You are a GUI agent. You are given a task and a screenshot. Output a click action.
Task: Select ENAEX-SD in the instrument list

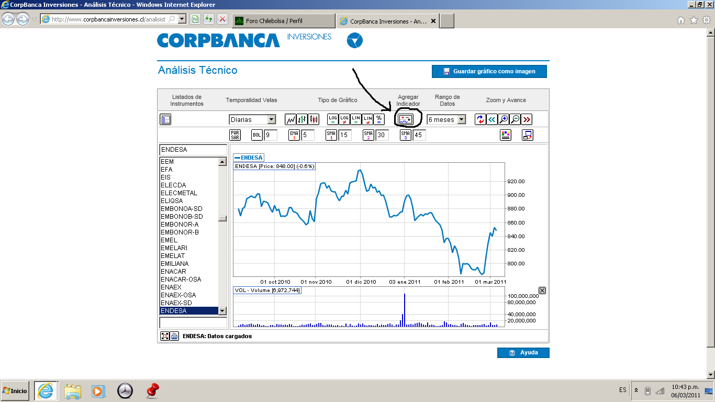(x=189, y=303)
